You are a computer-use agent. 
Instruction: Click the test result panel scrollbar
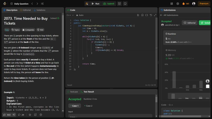(156, 100)
